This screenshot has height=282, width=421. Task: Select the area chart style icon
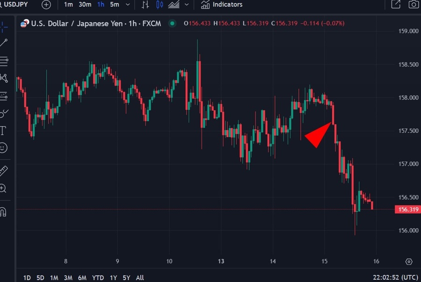pos(174,5)
